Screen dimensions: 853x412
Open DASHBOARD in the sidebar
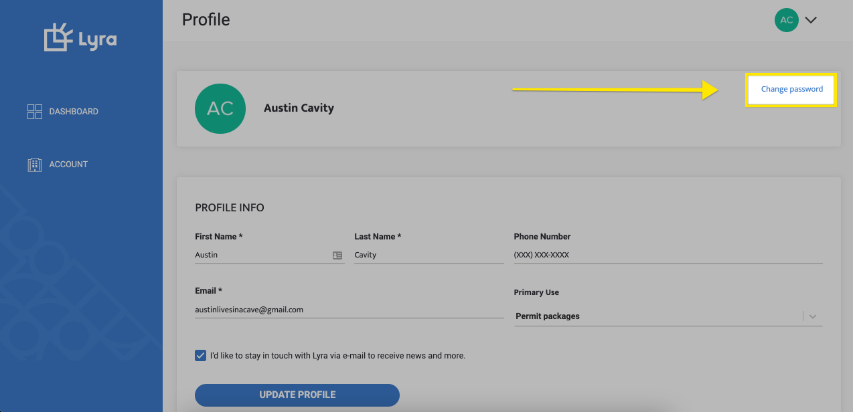coord(63,112)
